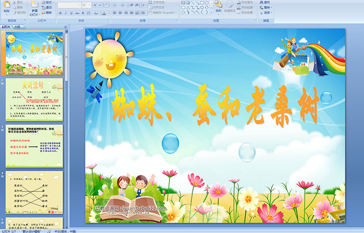Click Find (查找) binoculars icon
Screen dimensions: 364x233
(262, 2)
